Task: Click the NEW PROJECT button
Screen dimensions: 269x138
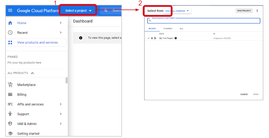Action: point(244,11)
